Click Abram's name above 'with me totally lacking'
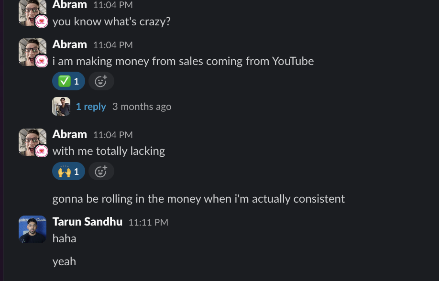 pos(69,134)
